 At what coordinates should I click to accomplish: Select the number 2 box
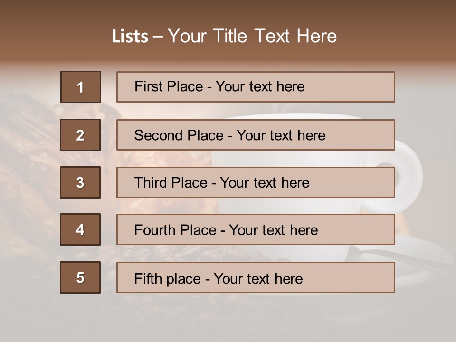pos(80,135)
